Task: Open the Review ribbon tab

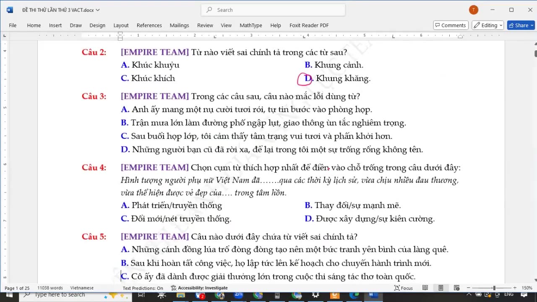Action: point(205,25)
